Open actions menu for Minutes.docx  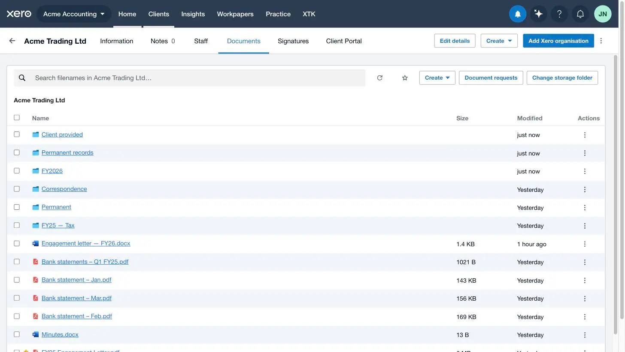pos(585,335)
